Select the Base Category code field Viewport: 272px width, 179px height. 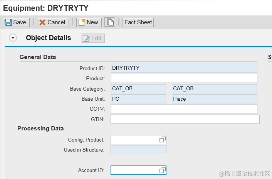(x=138, y=89)
